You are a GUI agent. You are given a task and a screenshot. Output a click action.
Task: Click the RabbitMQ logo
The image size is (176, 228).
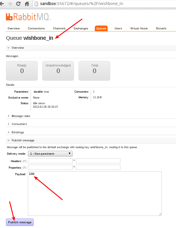(28, 17)
